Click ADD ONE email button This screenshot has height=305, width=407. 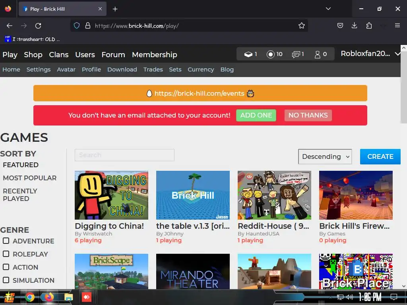256,116
